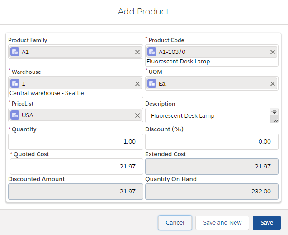Clear the Warehouse 1 selection
The width and height of the screenshot is (288, 235).
click(x=137, y=84)
